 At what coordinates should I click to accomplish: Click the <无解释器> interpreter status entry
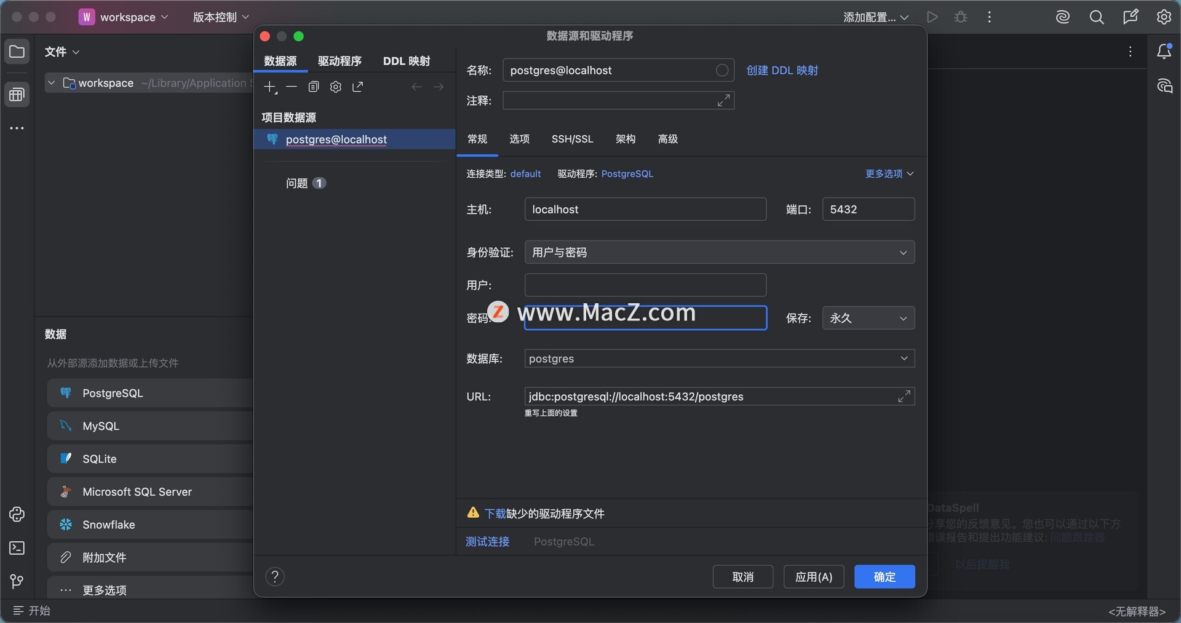point(1137,611)
